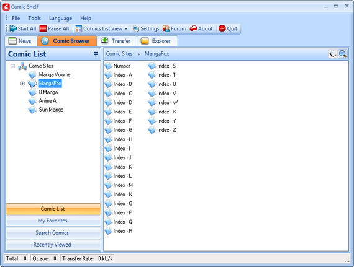Open the Index - B folder icon
This screenshot has width=354, height=267.
tap(109, 84)
